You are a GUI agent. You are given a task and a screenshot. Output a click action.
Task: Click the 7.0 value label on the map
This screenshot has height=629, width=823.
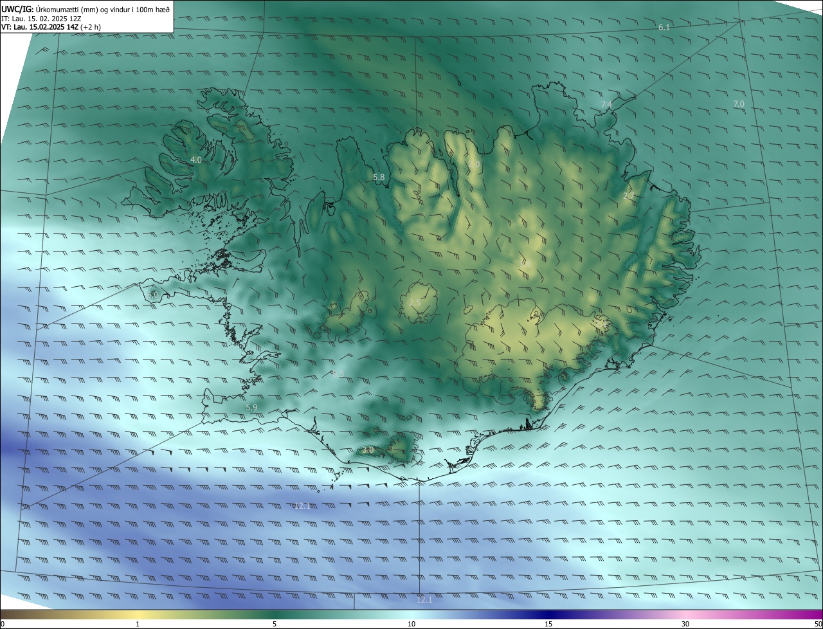click(739, 104)
